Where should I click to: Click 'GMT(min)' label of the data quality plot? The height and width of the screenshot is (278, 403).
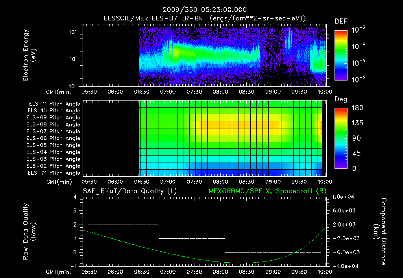[59, 272]
